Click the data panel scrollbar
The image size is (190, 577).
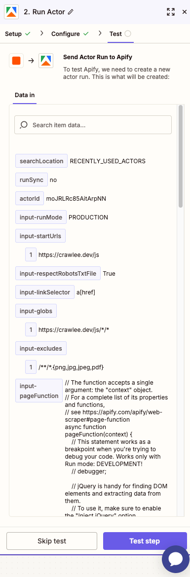click(181, 156)
